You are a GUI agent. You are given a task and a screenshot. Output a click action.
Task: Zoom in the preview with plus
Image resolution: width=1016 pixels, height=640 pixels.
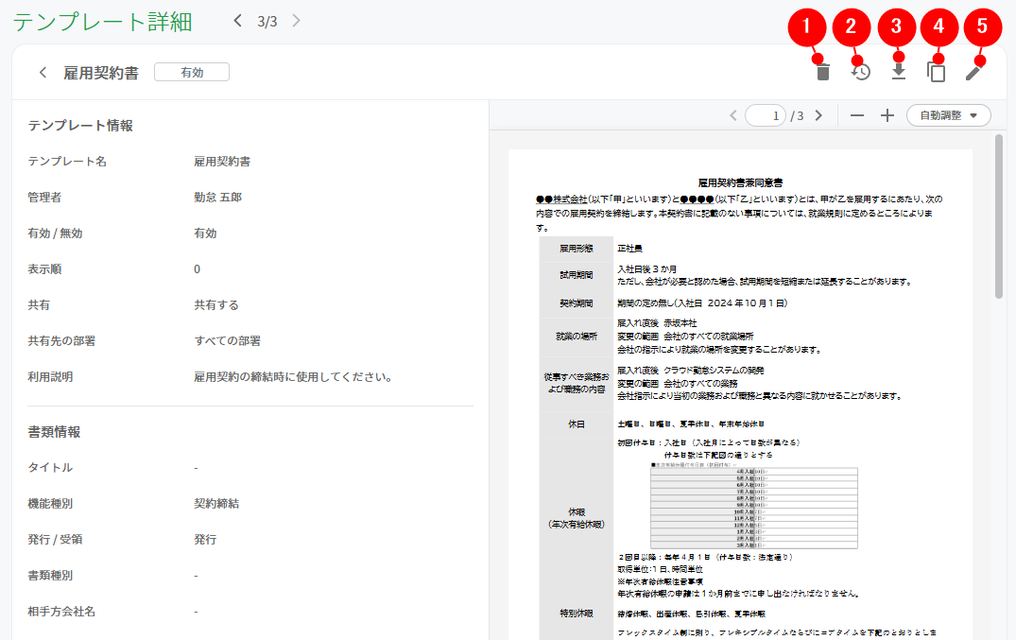point(887,115)
